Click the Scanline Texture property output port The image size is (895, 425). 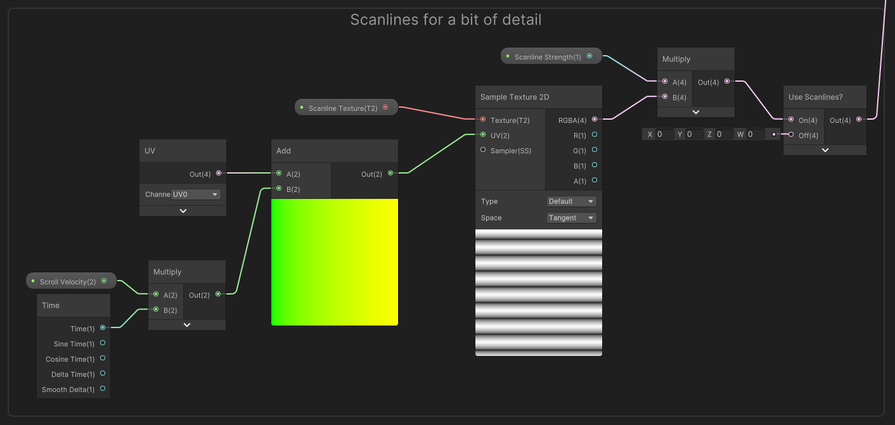[x=385, y=108]
